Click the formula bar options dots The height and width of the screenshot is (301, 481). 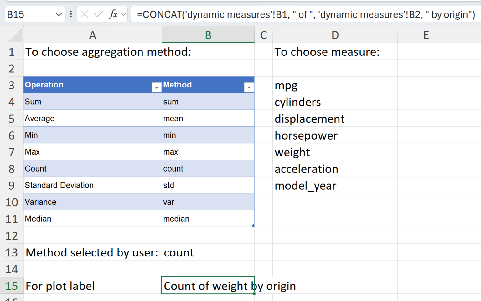(71, 14)
